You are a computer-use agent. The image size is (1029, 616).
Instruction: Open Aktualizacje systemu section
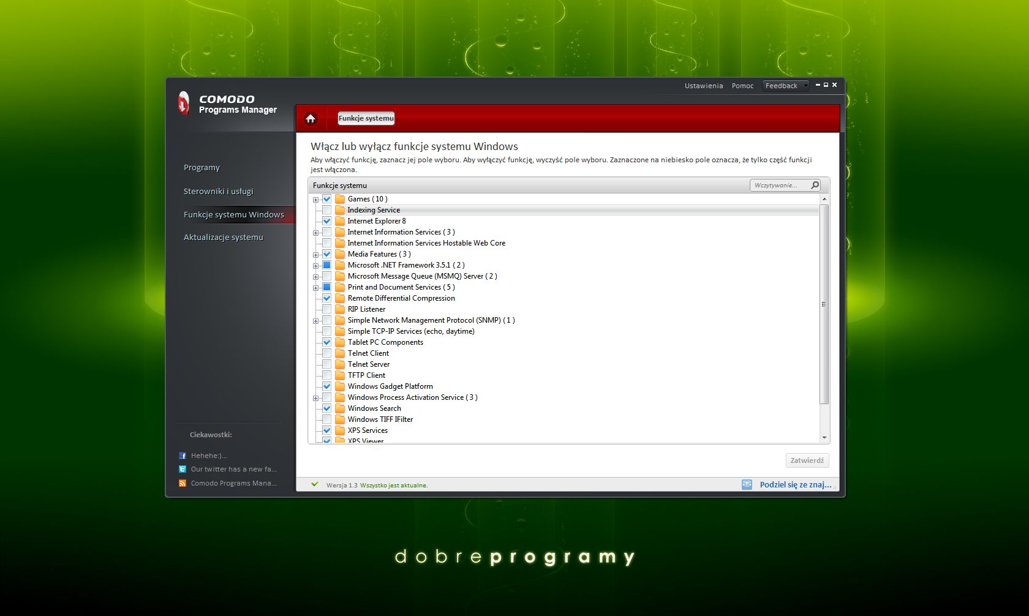(x=224, y=238)
